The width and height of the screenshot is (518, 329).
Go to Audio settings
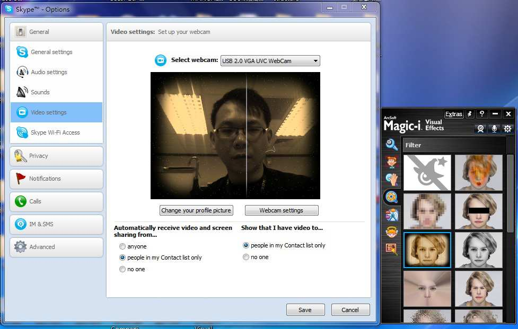pyautogui.click(x=57, y=72)
